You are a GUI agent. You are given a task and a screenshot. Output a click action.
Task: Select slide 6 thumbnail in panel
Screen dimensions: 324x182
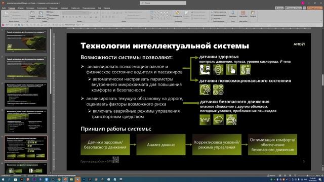tap(26, 168)
